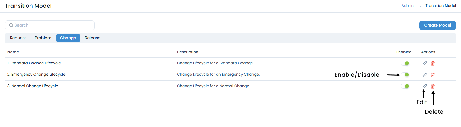Delete the Emergency Change Lifecycle model
461x127 pixels.
433,75
